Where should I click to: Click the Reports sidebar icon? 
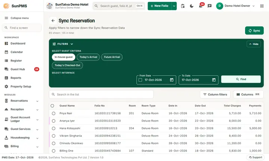pos(6,78)
